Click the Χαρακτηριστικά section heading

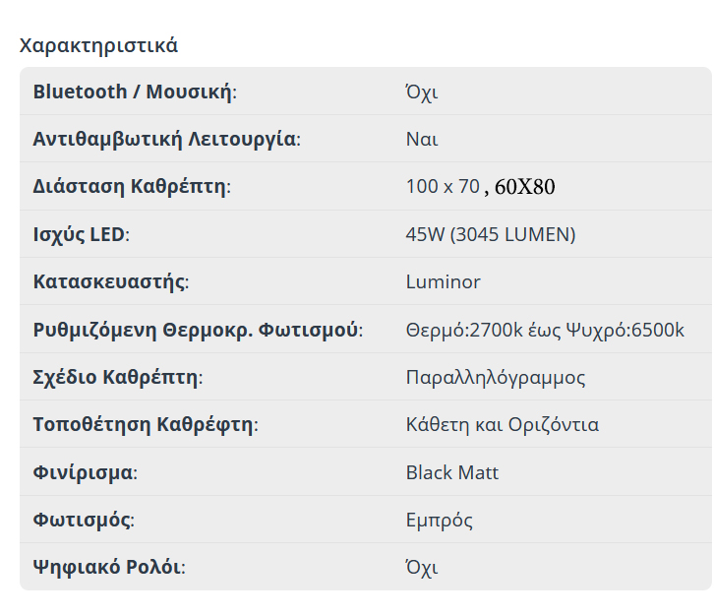tap(98, 45)
